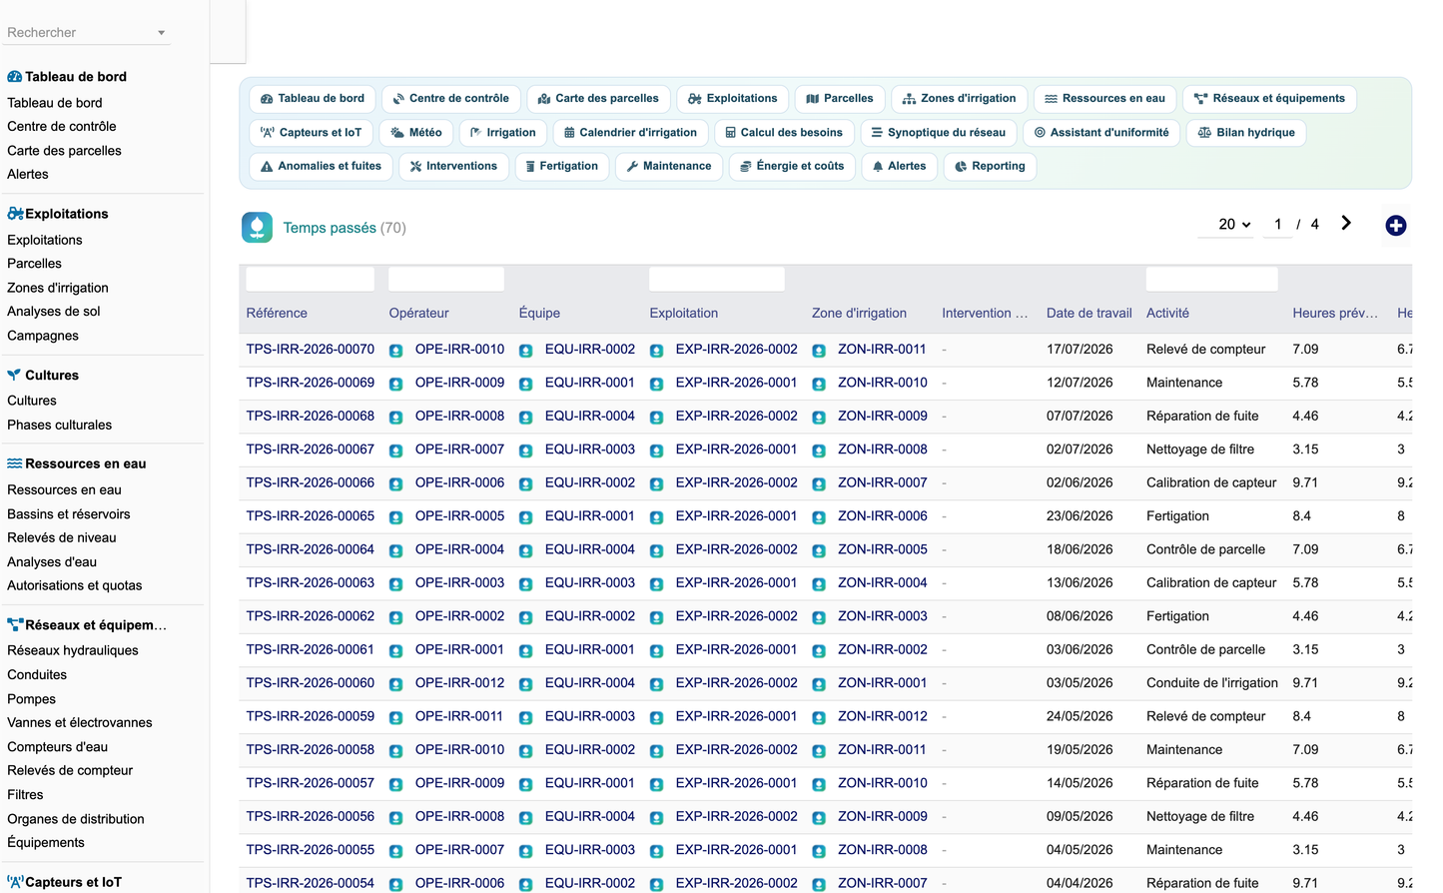
Task: Sort by the Date de travail column header
Action: (1088, 313)
